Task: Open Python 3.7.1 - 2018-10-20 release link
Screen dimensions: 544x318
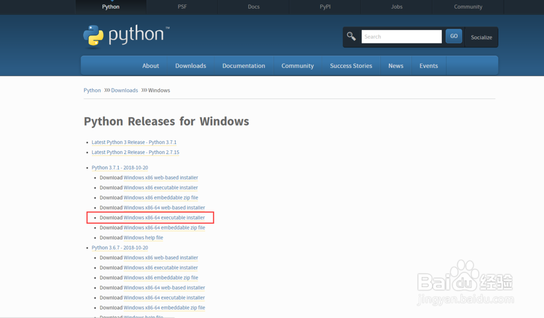Action: [120, 167]
